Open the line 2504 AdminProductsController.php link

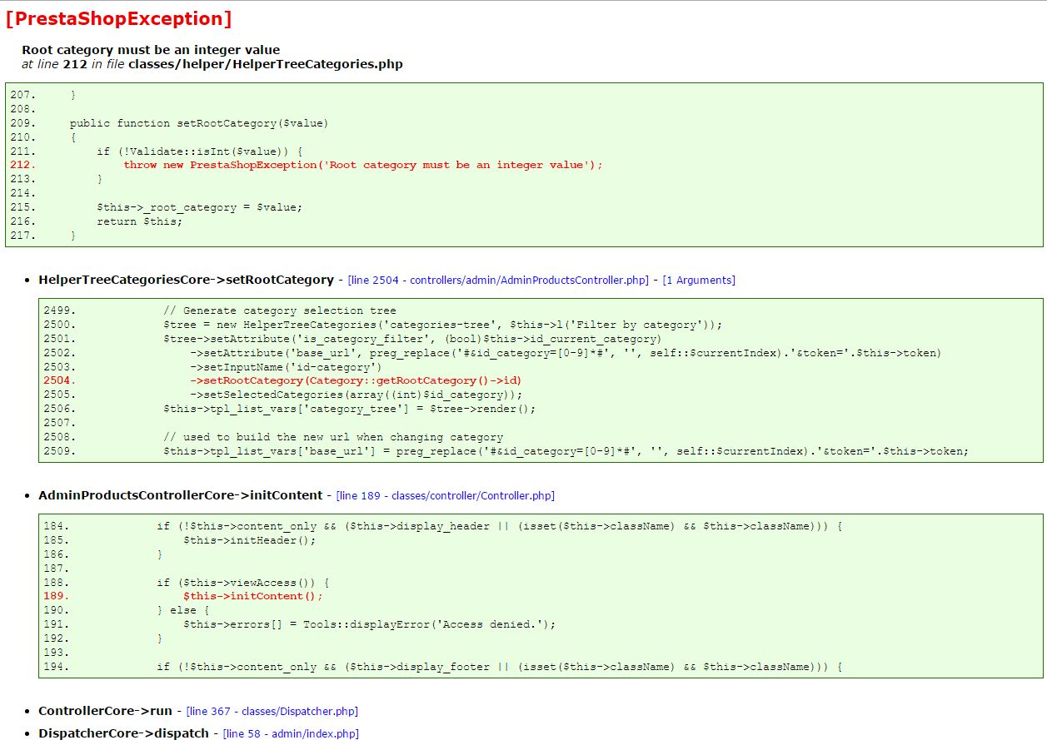coord(497,281)
